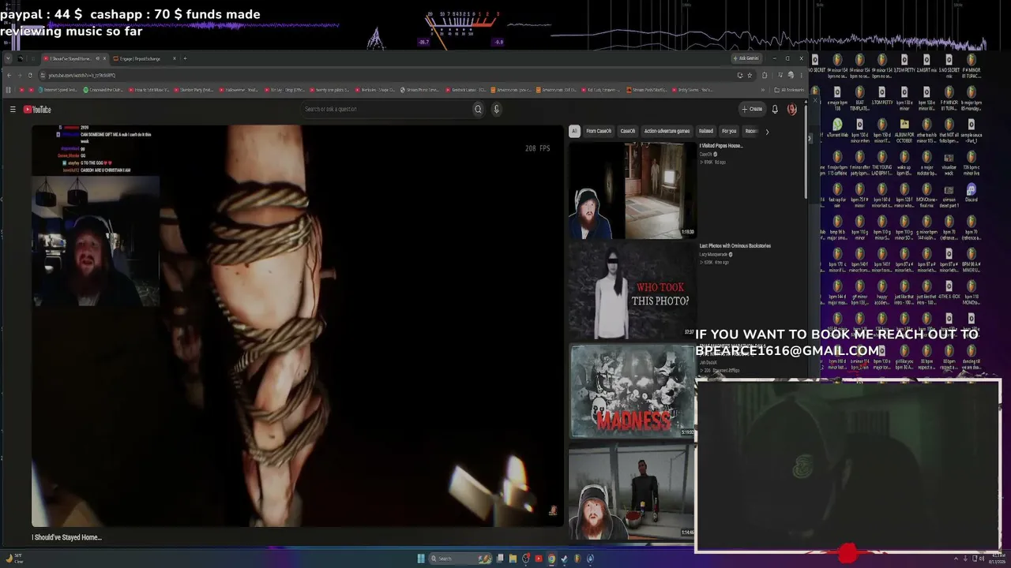Open the 'Merkules - Shape O...' bookmark

click(374, 90)
